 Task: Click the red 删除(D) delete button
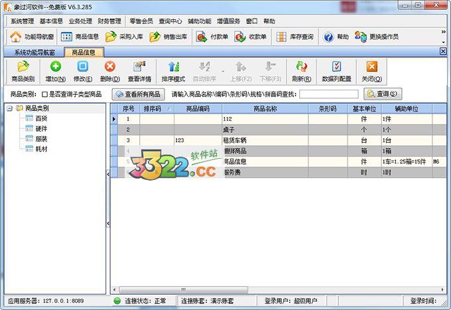[110, 72]
